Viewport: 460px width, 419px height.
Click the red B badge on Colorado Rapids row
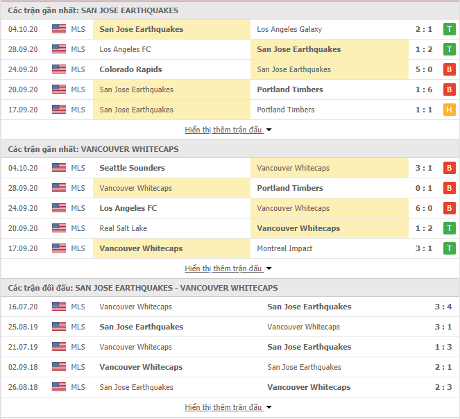[449, 69]
